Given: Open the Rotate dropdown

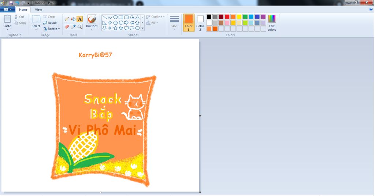Looking at the screenshot, I should tap(51, 29).
